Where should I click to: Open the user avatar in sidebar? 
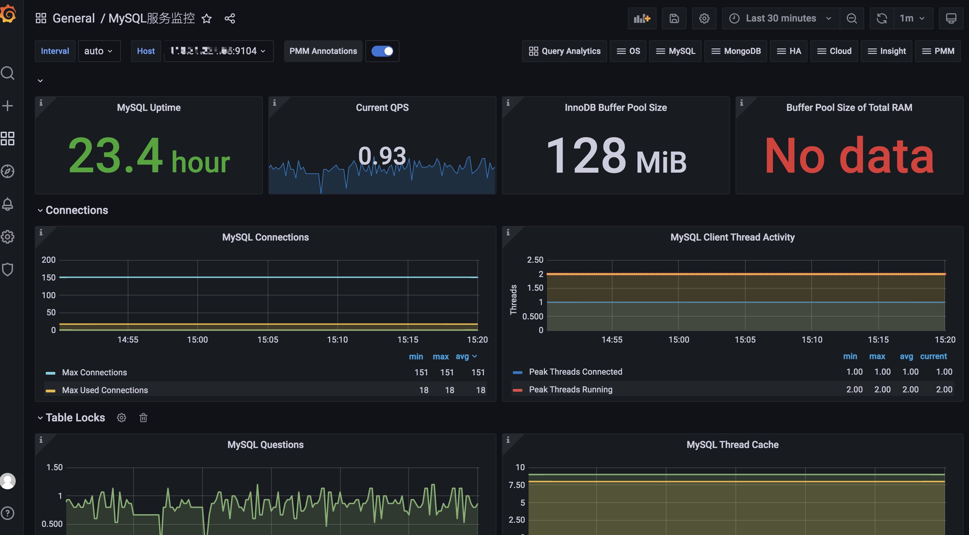pyautogui.click(x=8, y=481)
